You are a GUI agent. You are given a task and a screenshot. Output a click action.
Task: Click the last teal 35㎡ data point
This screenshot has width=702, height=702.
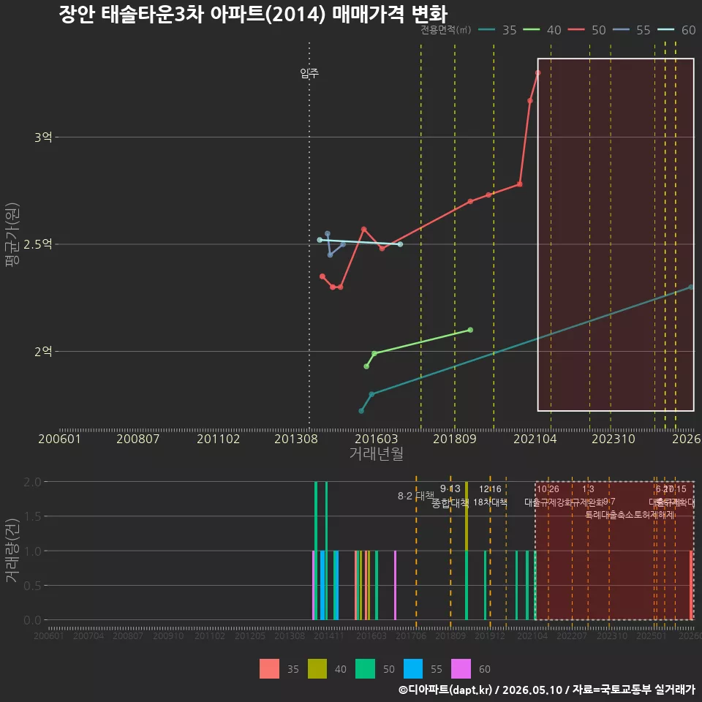691,287
